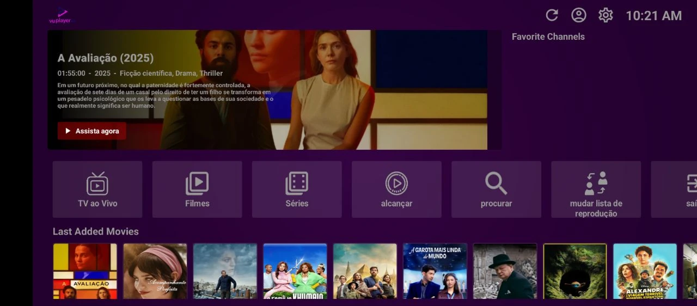Viewport: 697px width, 306px height.
Task: Click the Séries film reel icon
Action: pos(297,183)
